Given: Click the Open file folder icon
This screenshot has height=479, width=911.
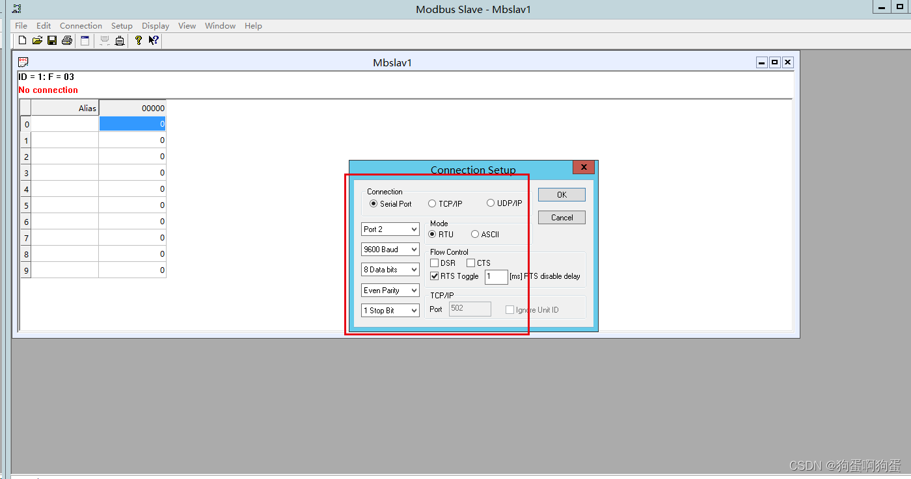Looking at the screenshot, I should click(37, 40).
